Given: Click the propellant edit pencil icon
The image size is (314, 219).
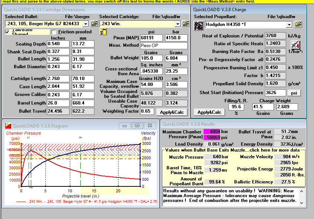Looking at the screenshot, I should click(295, 44).
